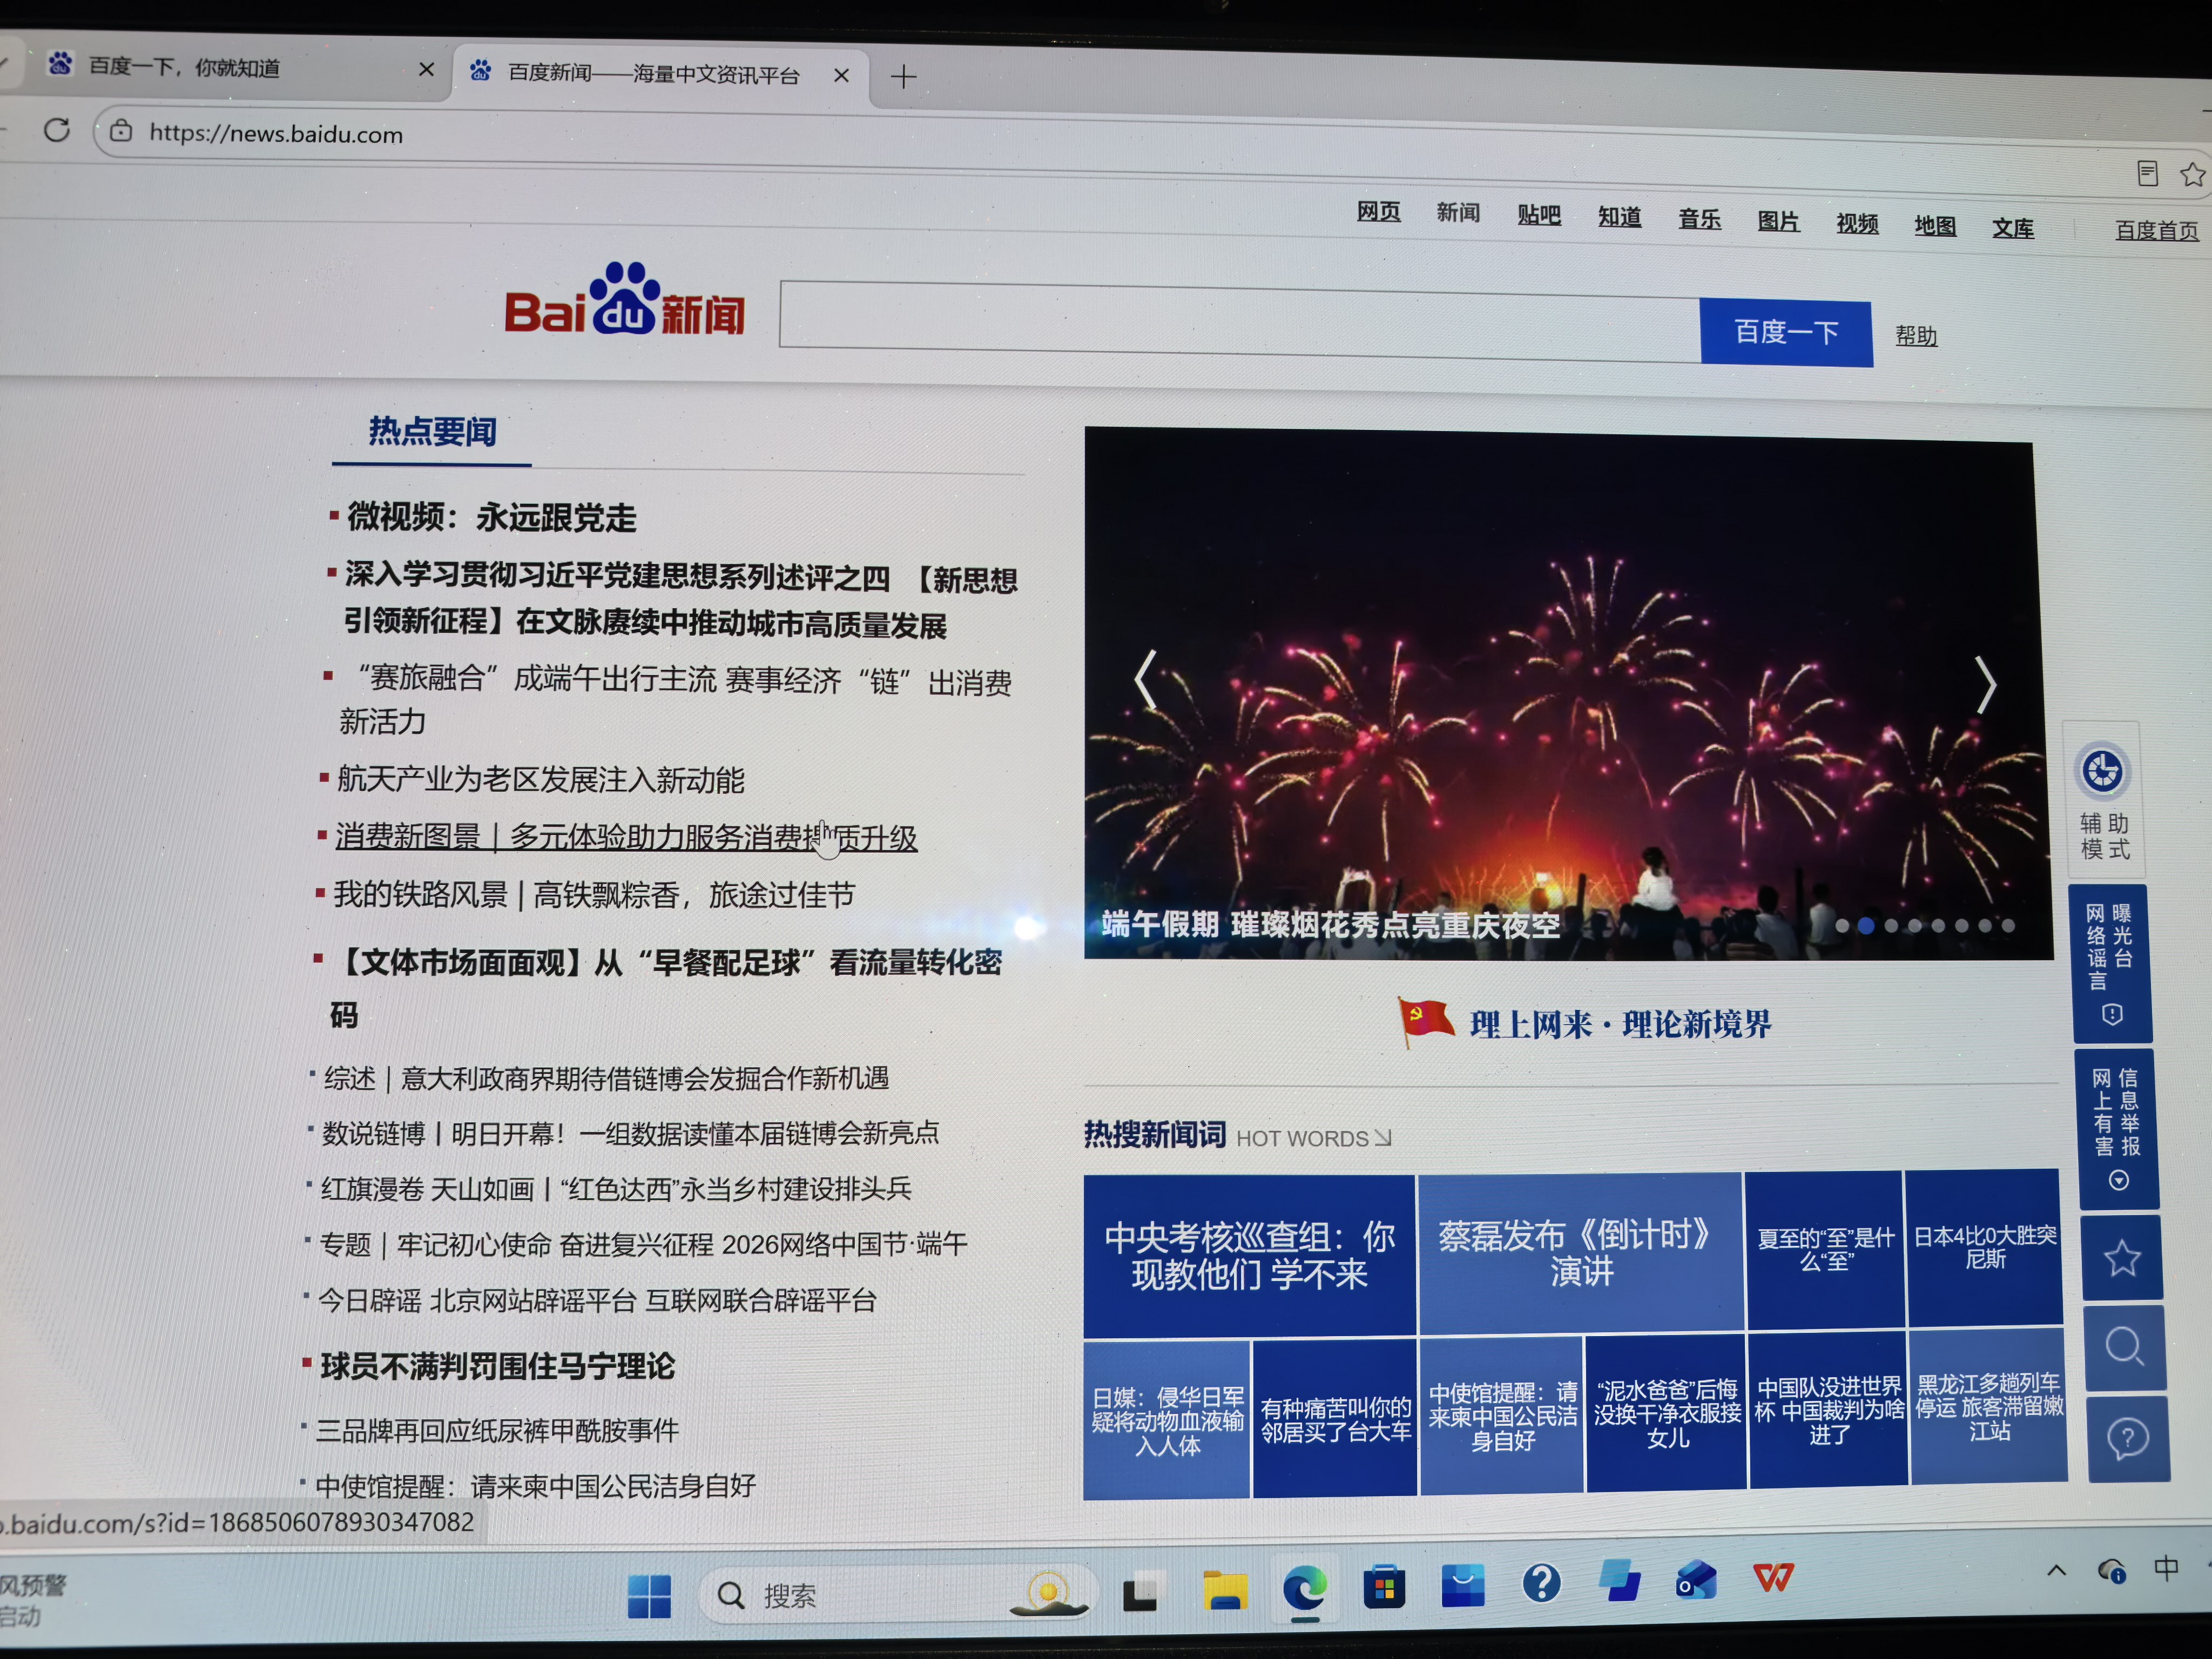Open the 贴吧 navigation link
The height and width of the screenshot is (1659, 2212).
(1539, 214)
